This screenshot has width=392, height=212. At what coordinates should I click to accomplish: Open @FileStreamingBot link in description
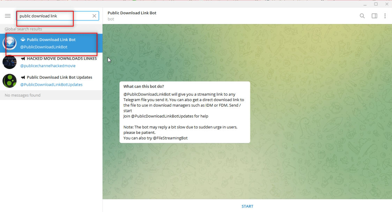pyautogui.click(x=170, y=138)
